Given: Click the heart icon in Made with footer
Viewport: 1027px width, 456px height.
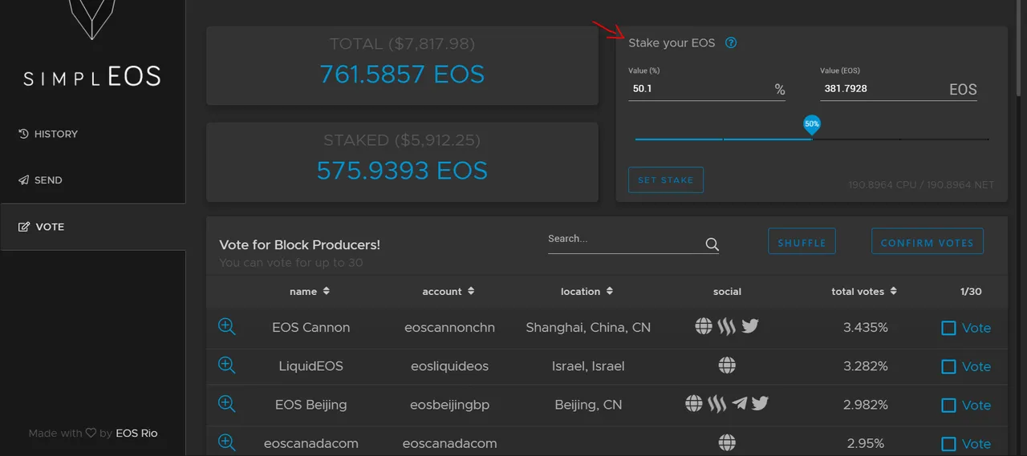Looking at the screenshot, I should point(91,433).
